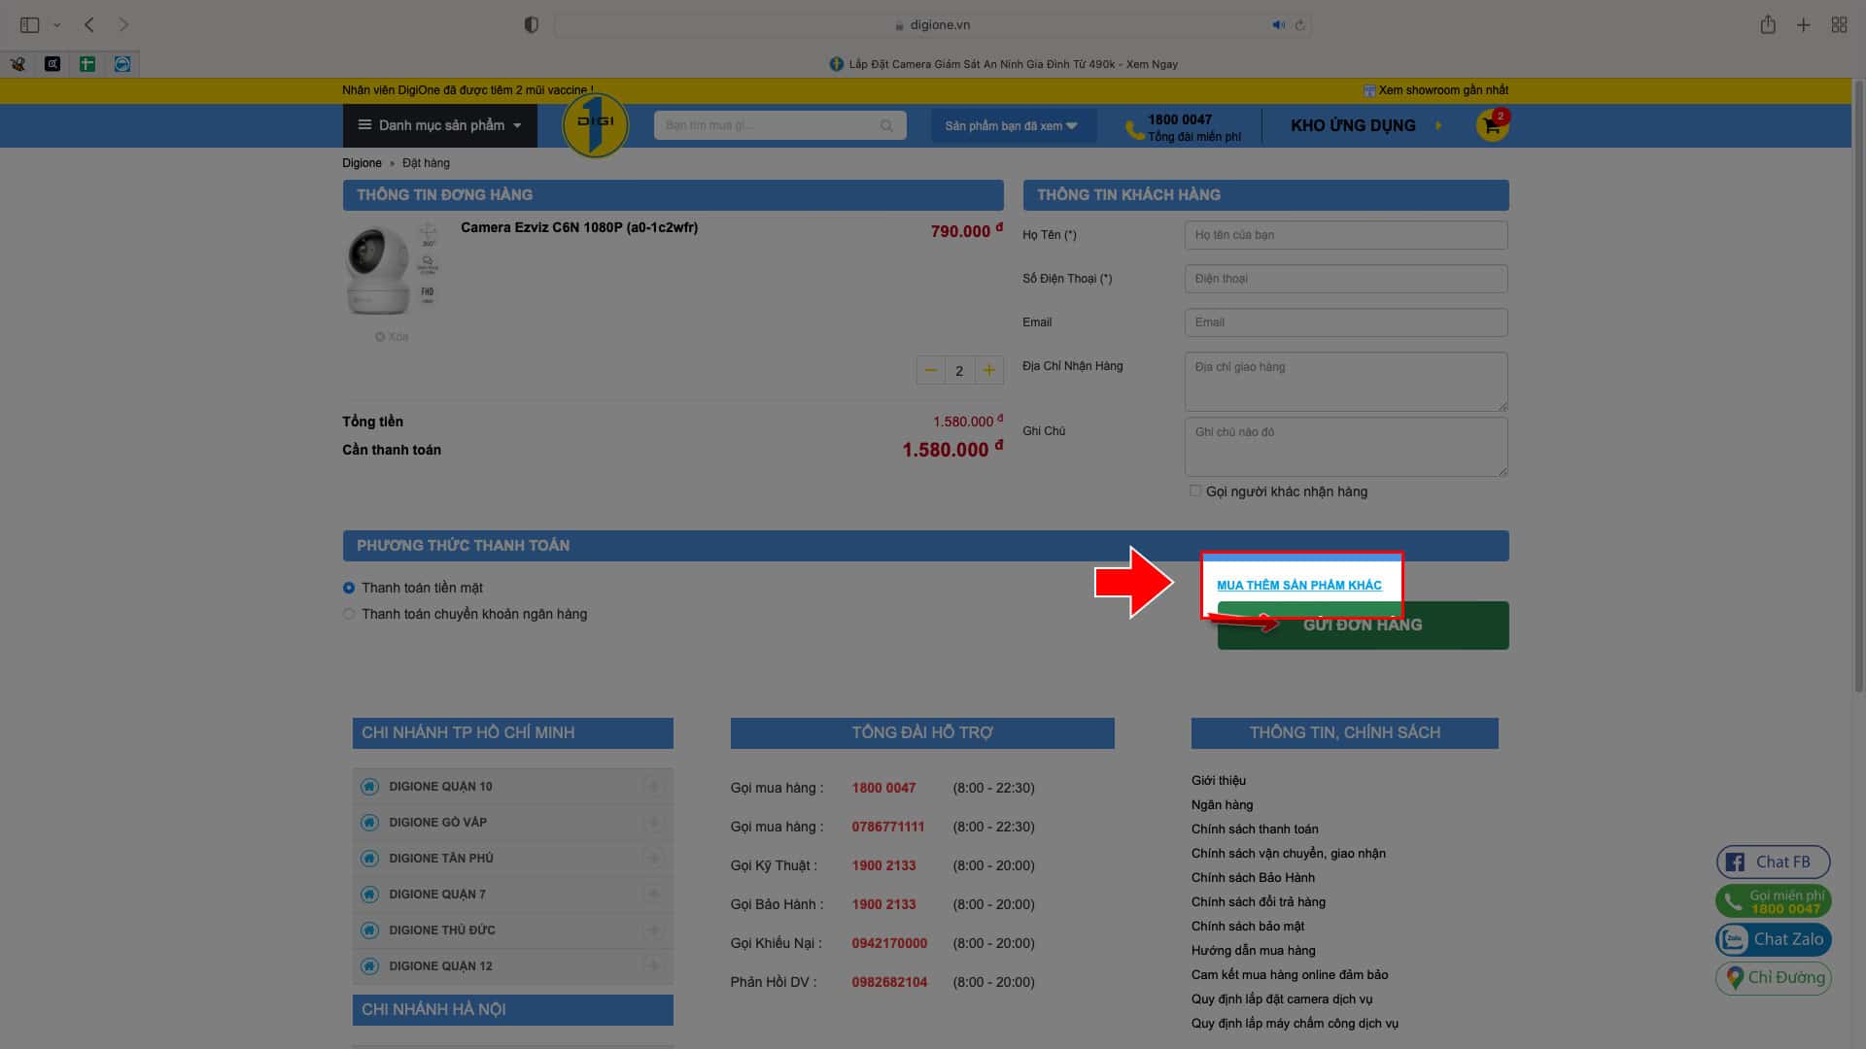Select Thanh toán chuyển khoản ngân hàng
The image size is (1866, 1049).
[x=349, y=614]
